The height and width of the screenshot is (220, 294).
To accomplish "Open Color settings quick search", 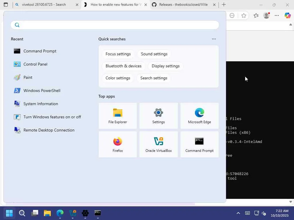I will 118,78.
